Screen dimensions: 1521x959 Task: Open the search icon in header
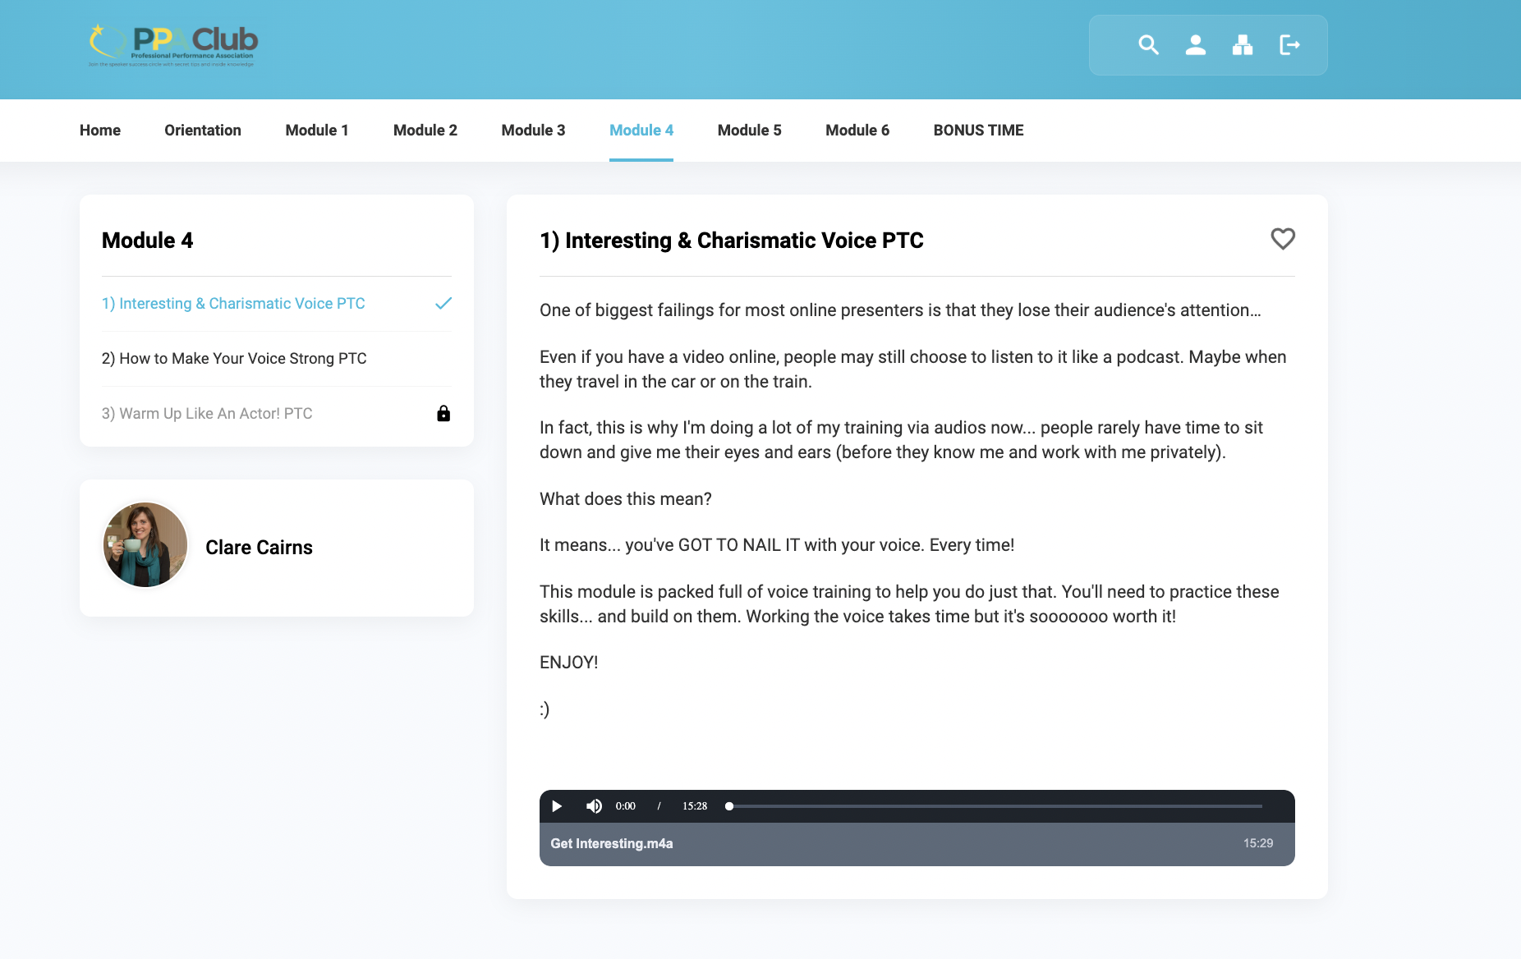point(1148,45)
